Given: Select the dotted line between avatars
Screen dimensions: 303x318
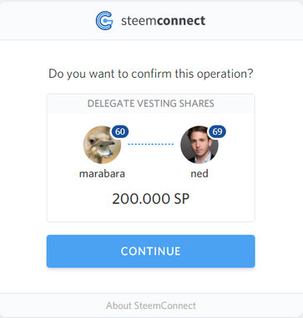Looking at the screenshot, I should (x=150, y=144).
